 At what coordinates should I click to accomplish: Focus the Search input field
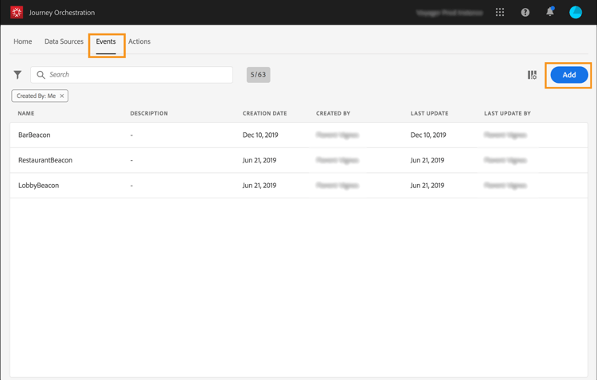click(131, 75)
